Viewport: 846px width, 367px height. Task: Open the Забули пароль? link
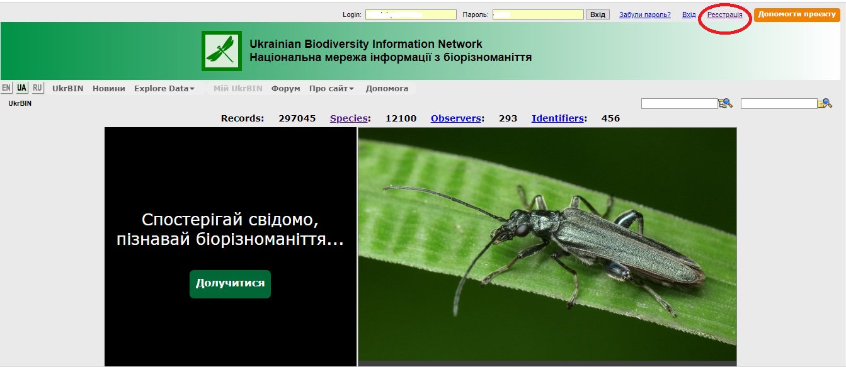pyautogui.click(x=645, y=14)
